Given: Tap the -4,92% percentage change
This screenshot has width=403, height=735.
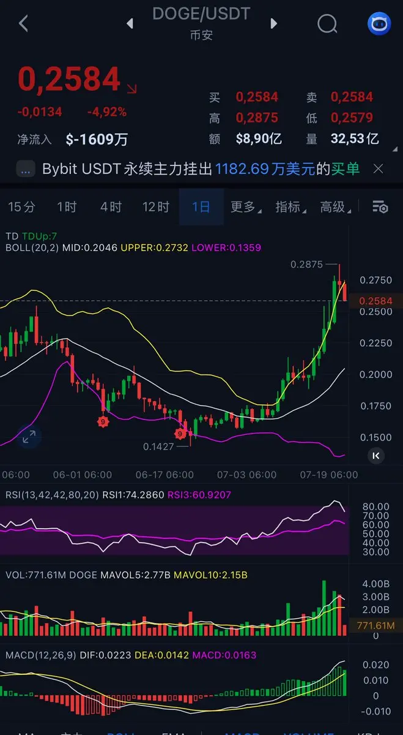Looking at the screenshot, I should (x=107, y=112).
